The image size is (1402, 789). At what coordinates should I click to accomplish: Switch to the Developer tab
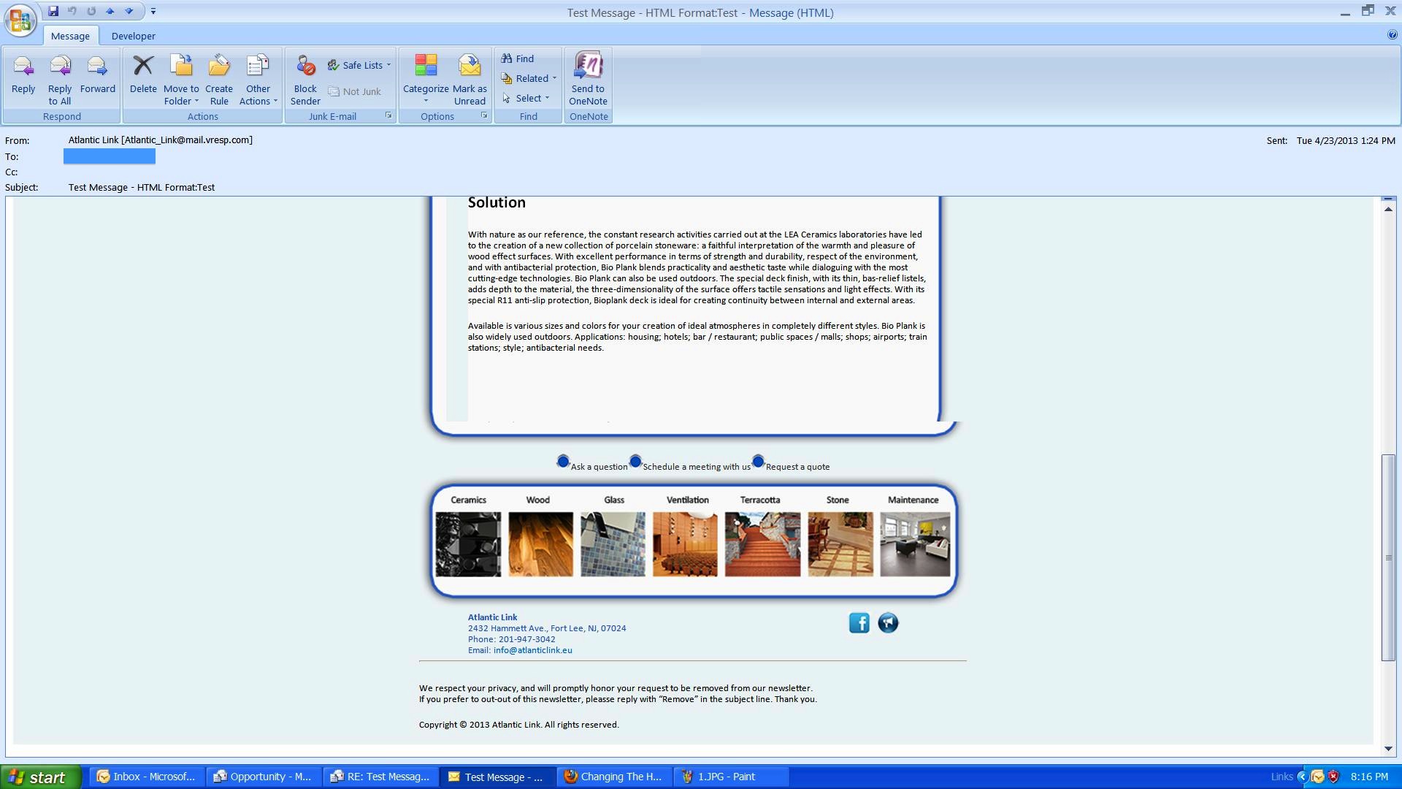tap(133, 36)
